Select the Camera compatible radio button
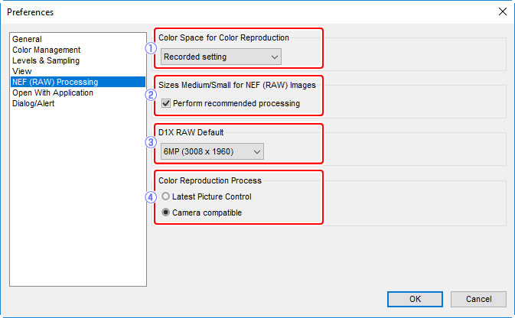 [165, 213]
